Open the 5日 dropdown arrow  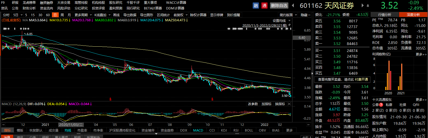point(22,15)
